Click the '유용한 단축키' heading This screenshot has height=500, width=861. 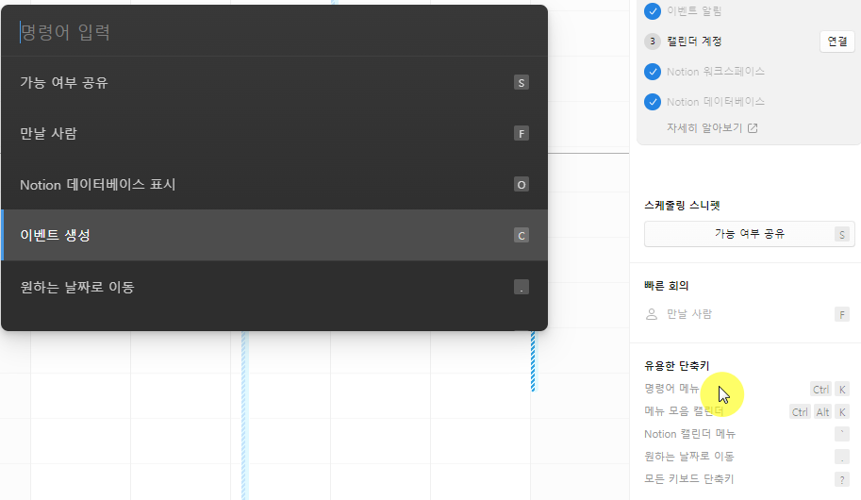point(676,366)
